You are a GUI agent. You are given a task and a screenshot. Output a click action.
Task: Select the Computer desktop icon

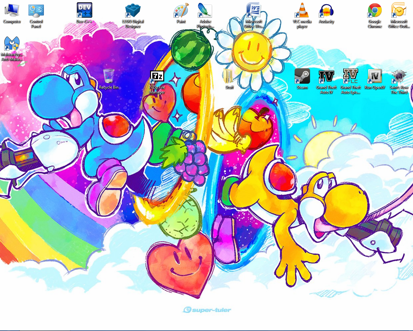pos(12,11)
